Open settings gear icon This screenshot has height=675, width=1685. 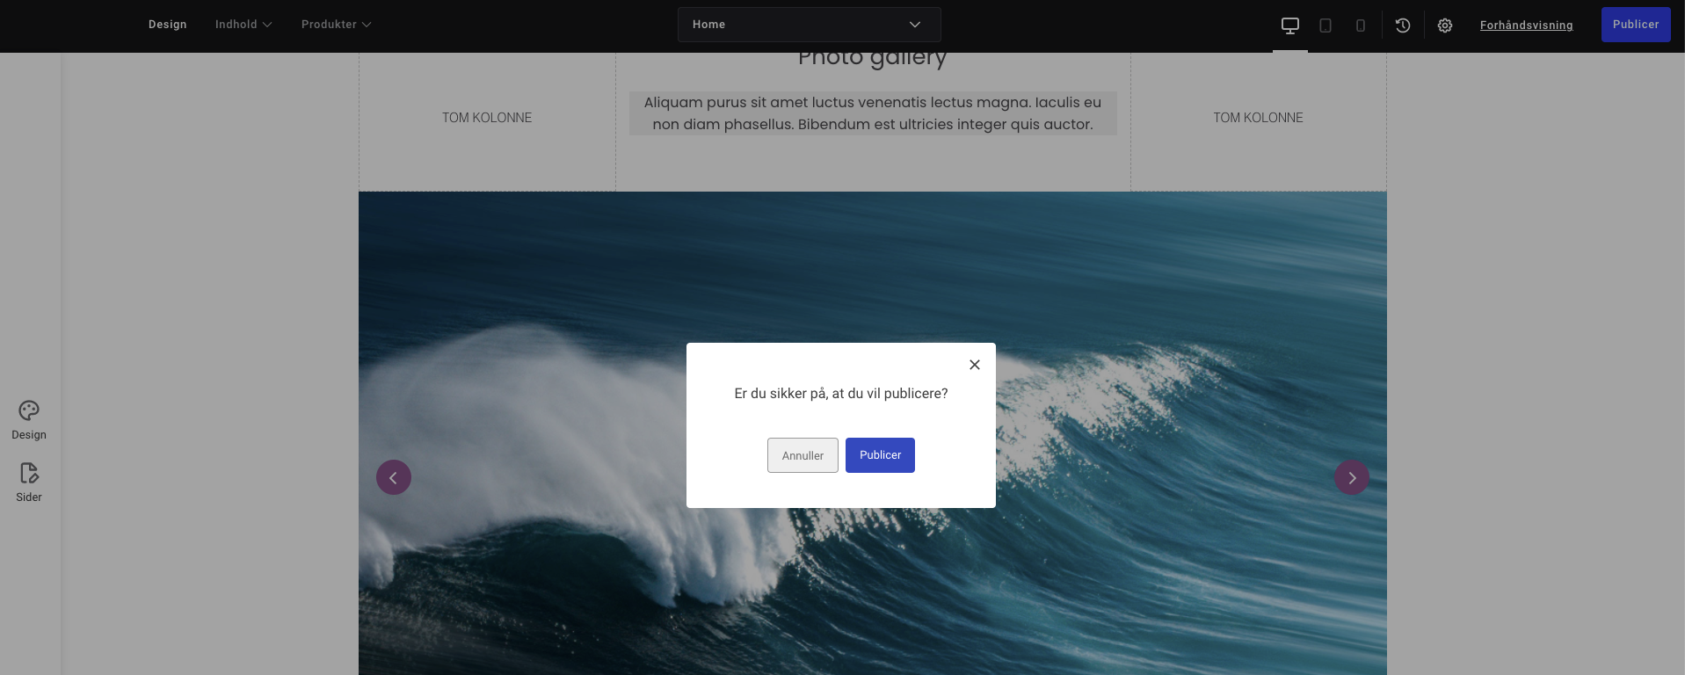point(1444,25)
